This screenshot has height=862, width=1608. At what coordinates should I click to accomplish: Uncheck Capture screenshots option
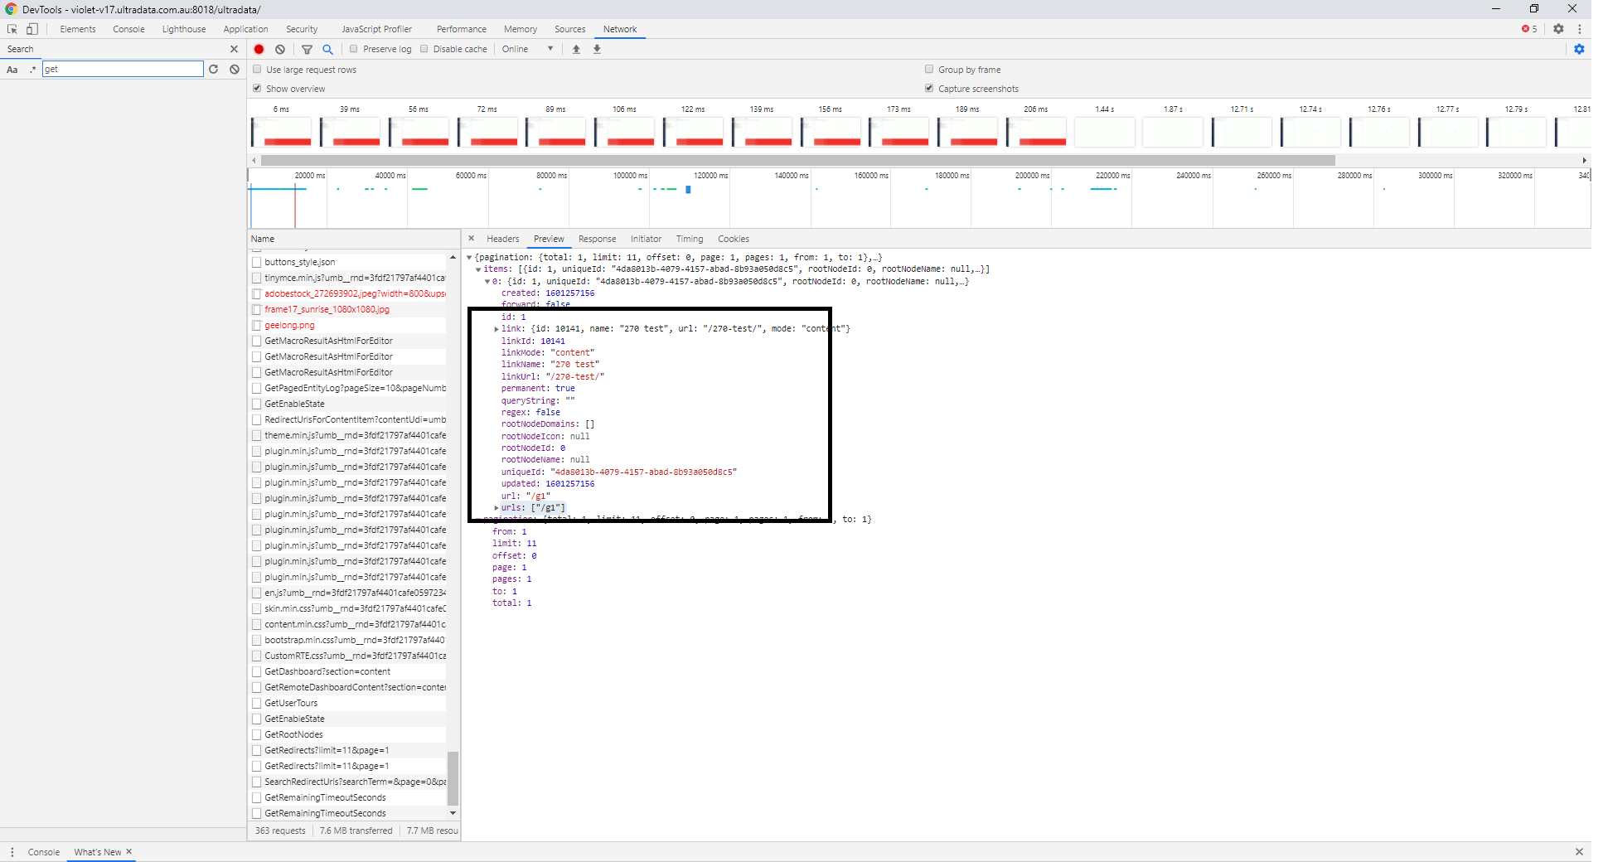[x=929, y=89]
